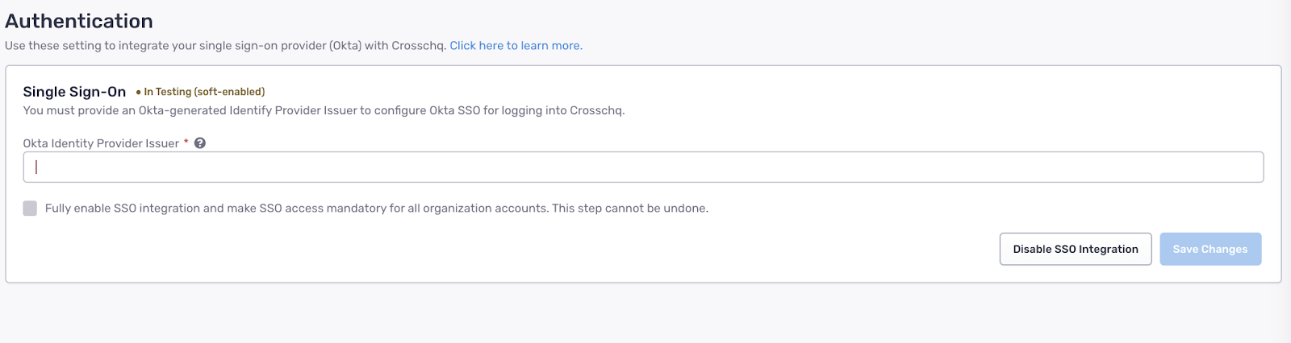This screenshot has height=343, width=1291.
Task: Click the red required asterisk
Action: 186,143
